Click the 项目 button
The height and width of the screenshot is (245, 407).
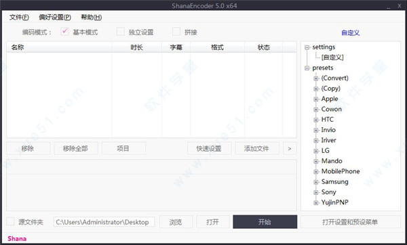click(x=123, y=148)
